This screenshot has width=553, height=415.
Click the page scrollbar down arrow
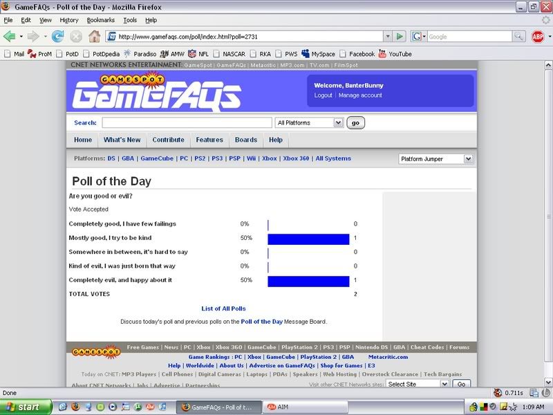[548, 382]
